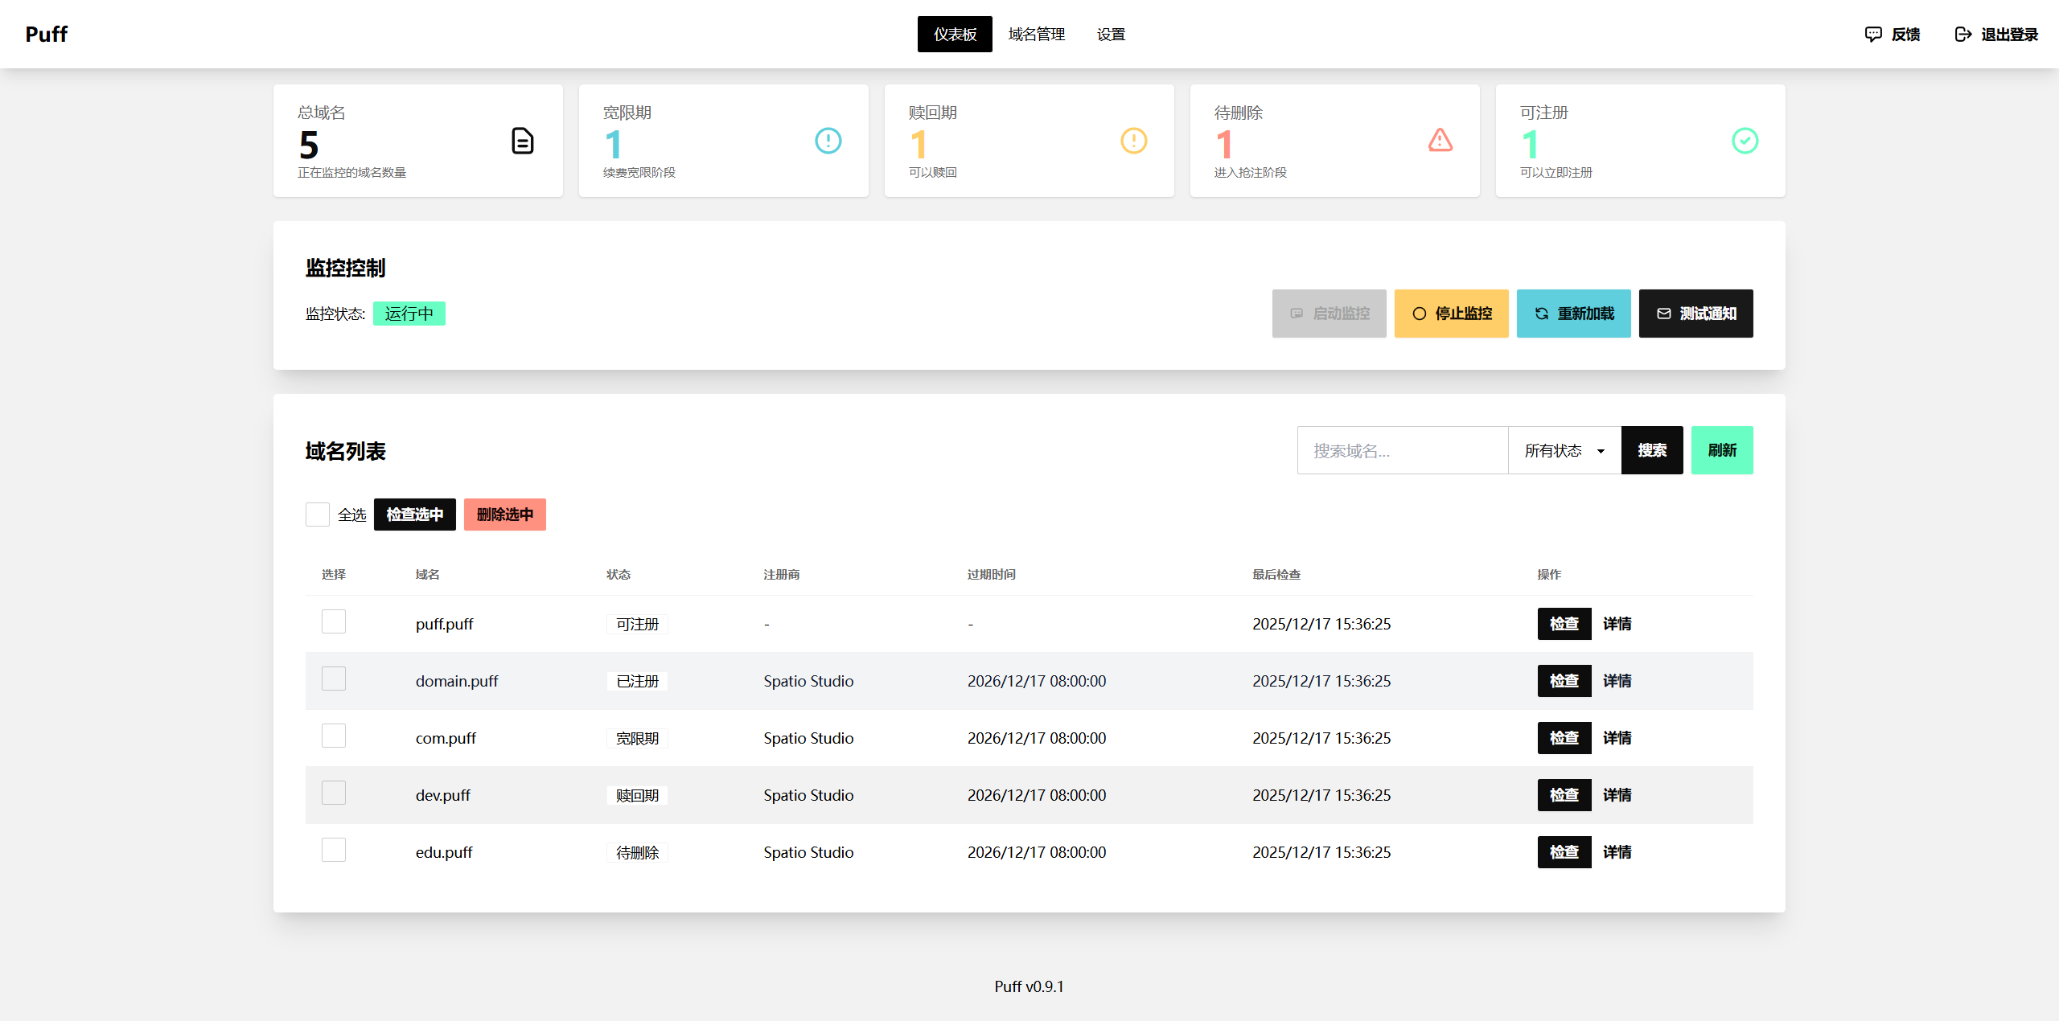Open 域名管理 tab in top navigation
The image size is (2059, 1021).
click(1036, 34)
